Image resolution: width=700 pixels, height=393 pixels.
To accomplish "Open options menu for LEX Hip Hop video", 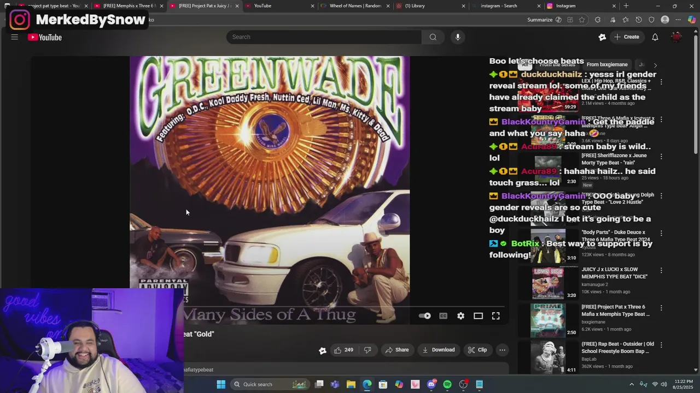I will pos(661,82).
